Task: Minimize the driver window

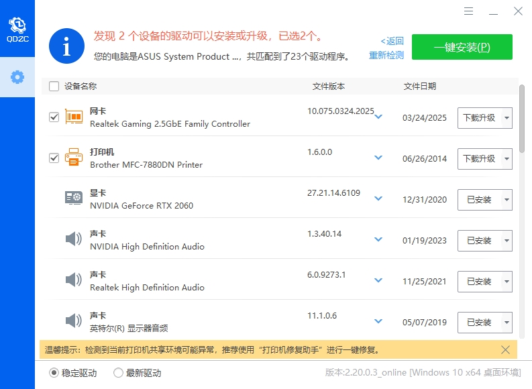Action: click(x=493, y=11)
